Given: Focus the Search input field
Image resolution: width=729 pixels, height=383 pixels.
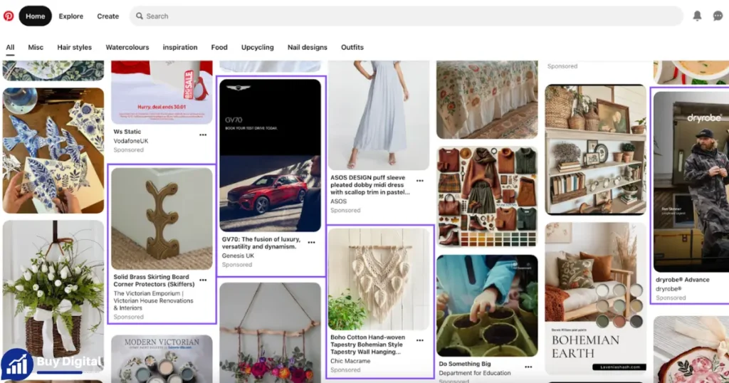Looking at the screenshot, I should [407, 16].
